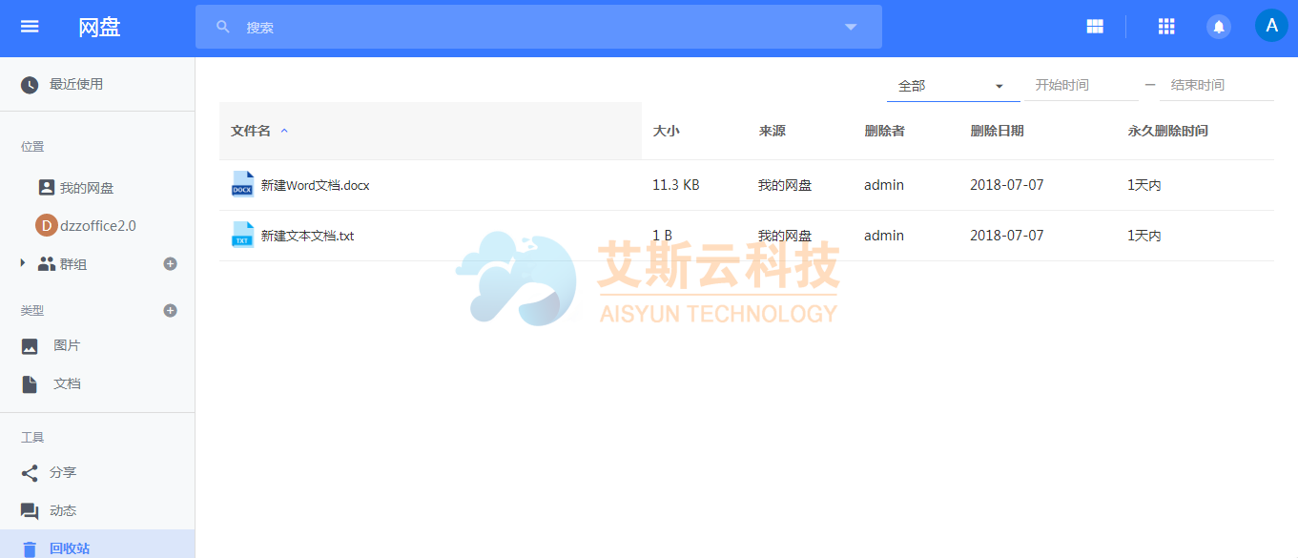Sort by 文件名 column header

[x=251, y=131]
